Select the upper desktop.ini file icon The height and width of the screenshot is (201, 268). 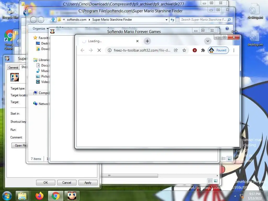255,11
